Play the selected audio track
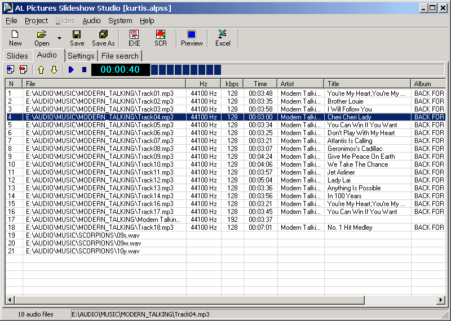The image size is (451, 321). coord(71,70)
